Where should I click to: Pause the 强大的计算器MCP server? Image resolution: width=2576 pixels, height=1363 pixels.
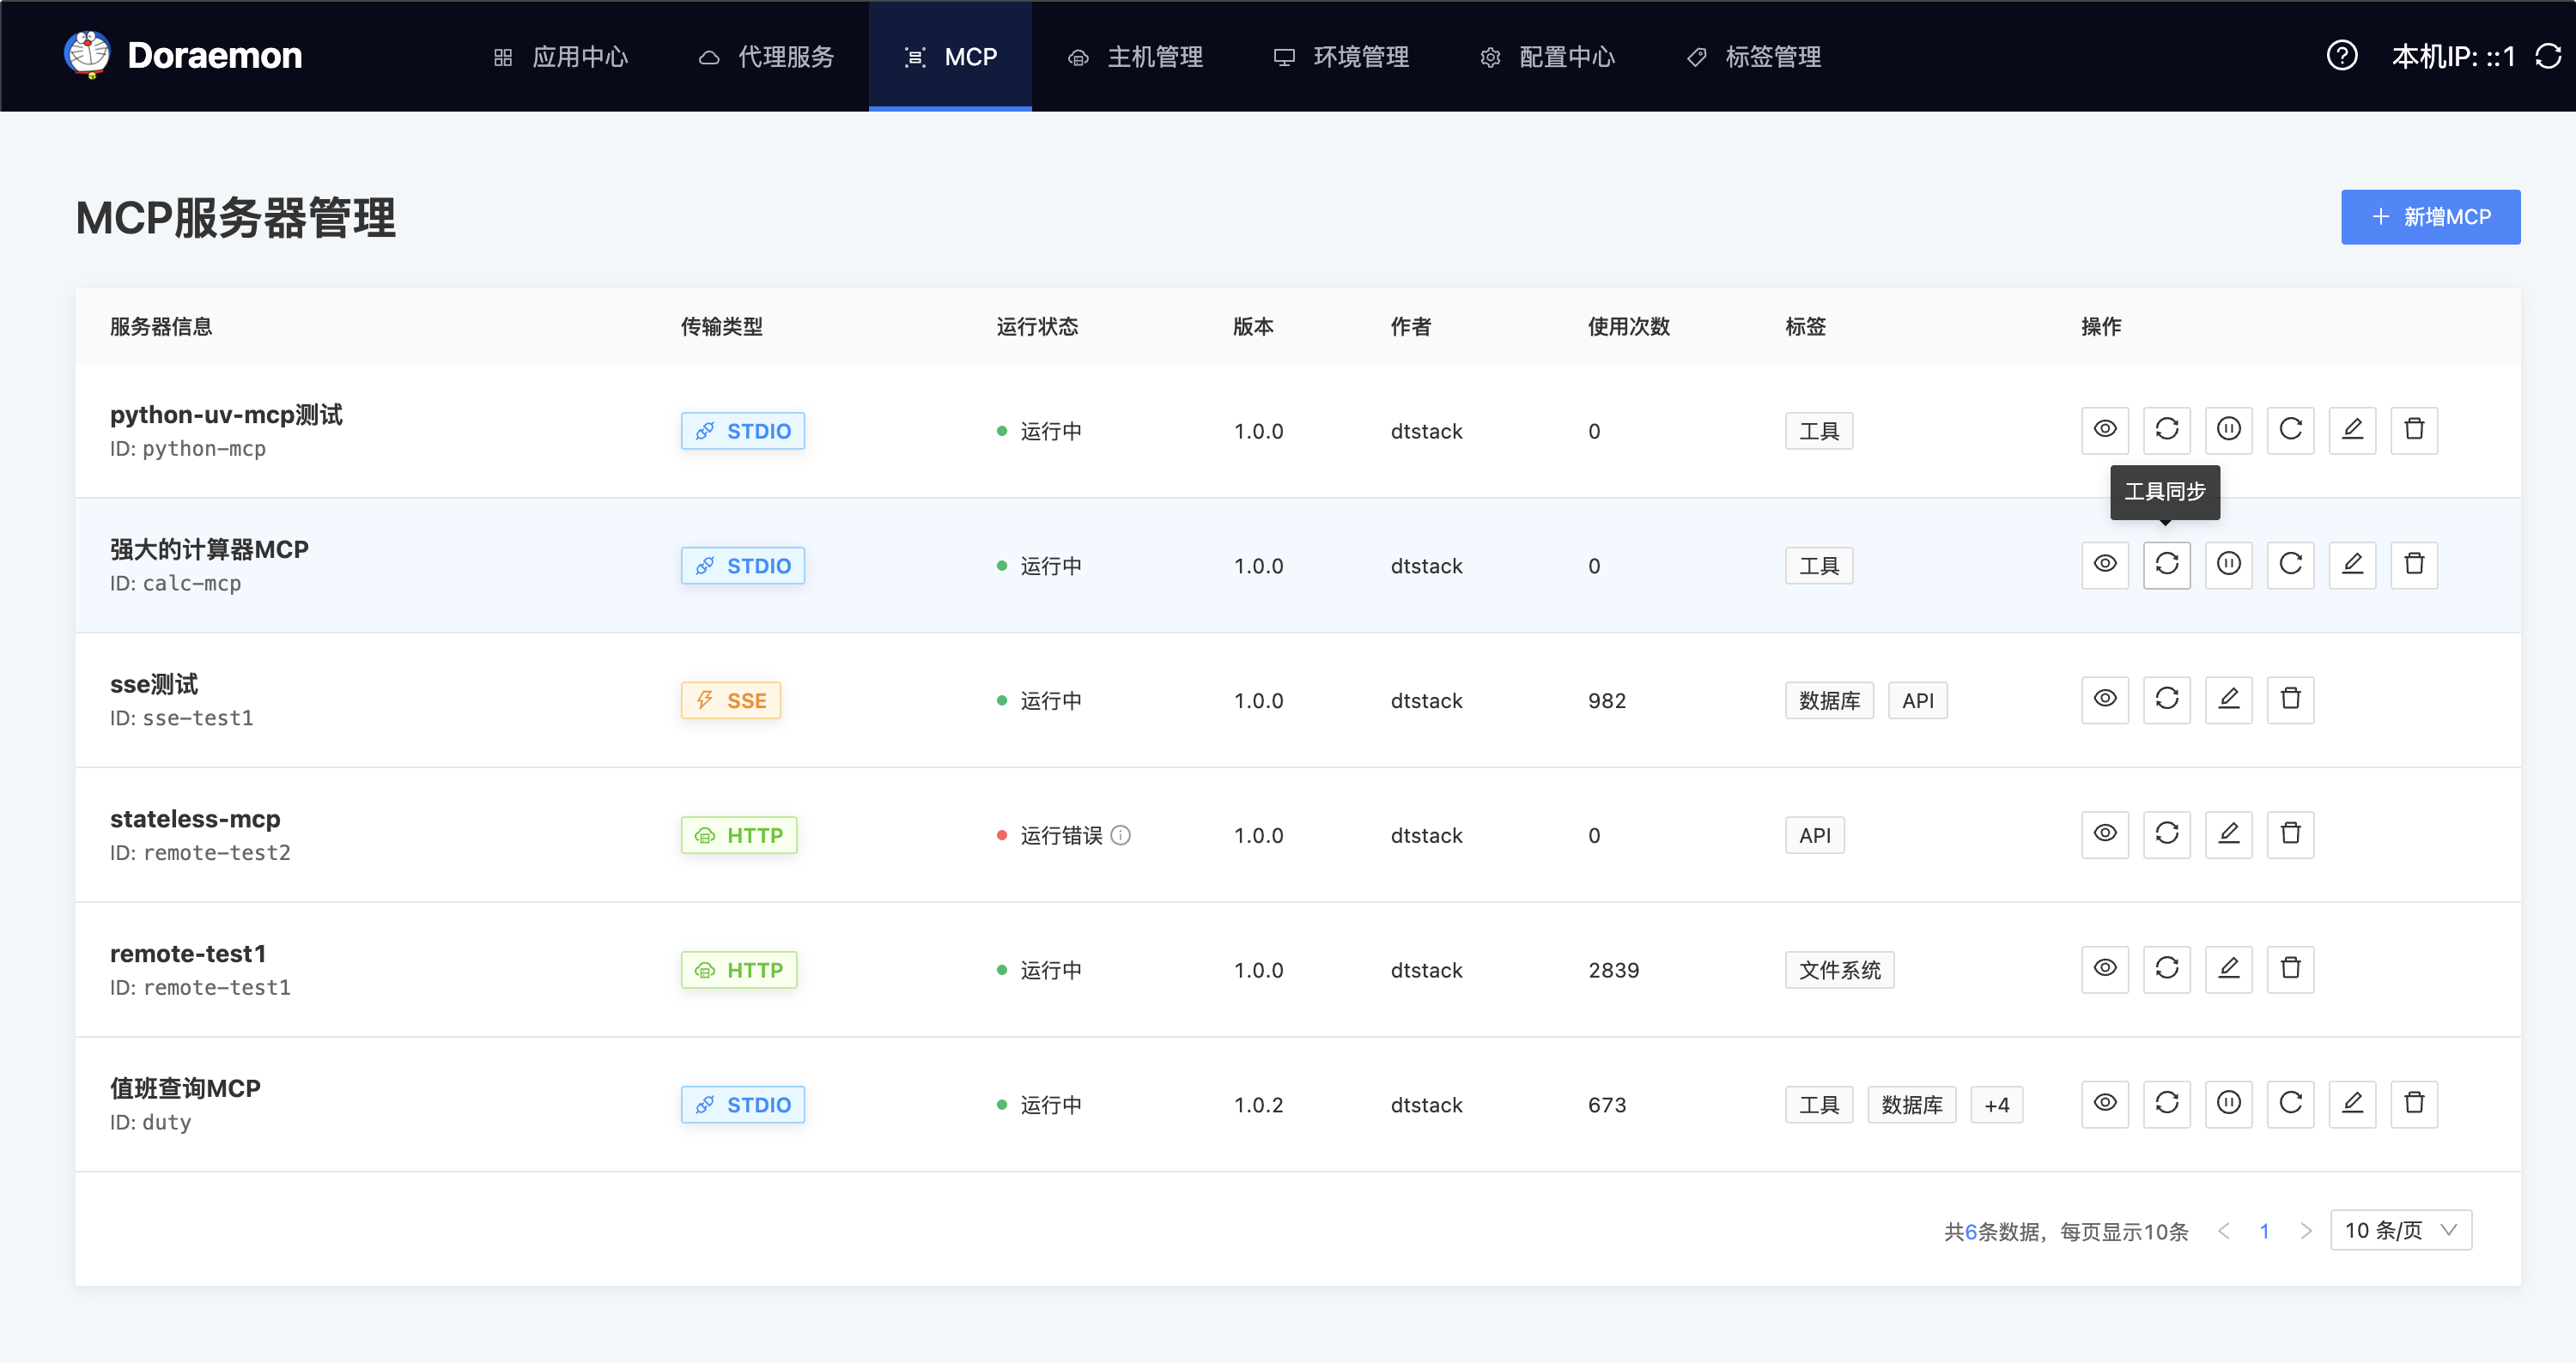point(2228,565)
